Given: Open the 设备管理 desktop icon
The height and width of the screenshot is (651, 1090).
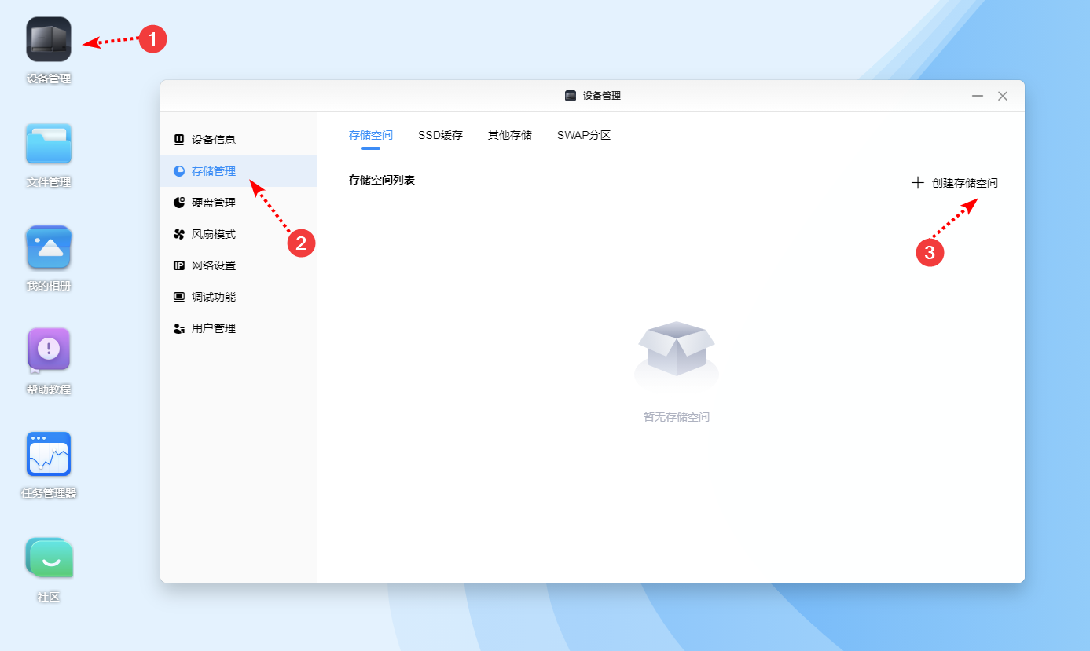Looking at the screenshot, I should tap(49, 39).
